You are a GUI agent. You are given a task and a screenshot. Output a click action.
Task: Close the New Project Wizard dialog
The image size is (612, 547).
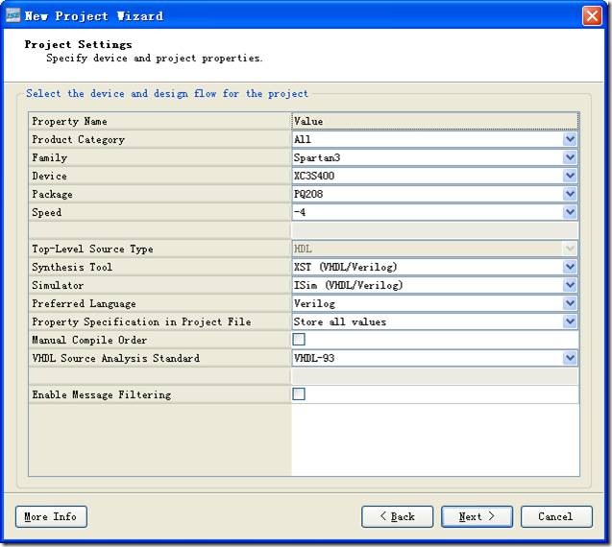(x=592, y=15)
